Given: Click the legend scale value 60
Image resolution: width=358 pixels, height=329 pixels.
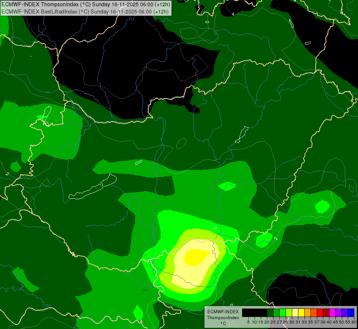Looking at the screenshot, I should tap(354, 322).
